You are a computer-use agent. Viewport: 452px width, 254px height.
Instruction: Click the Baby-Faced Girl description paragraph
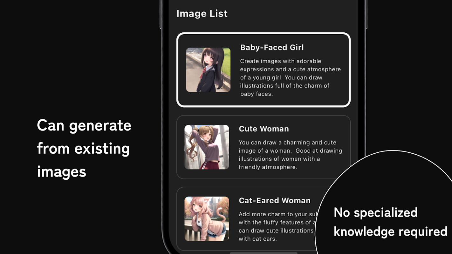pyautogui.click(x=290, y=77)
